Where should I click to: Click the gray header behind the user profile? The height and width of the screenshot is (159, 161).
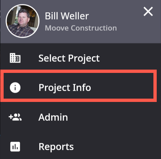[x=126, y=36]
